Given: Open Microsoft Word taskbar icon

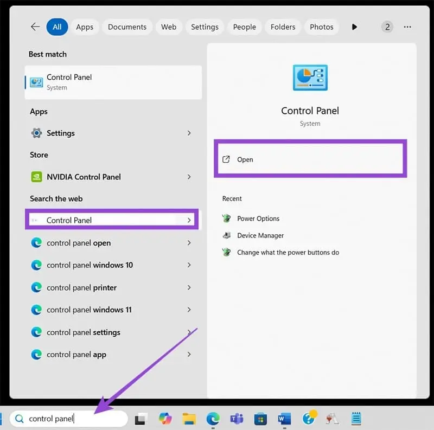Looking at the screenshot, I should point(284,419).
